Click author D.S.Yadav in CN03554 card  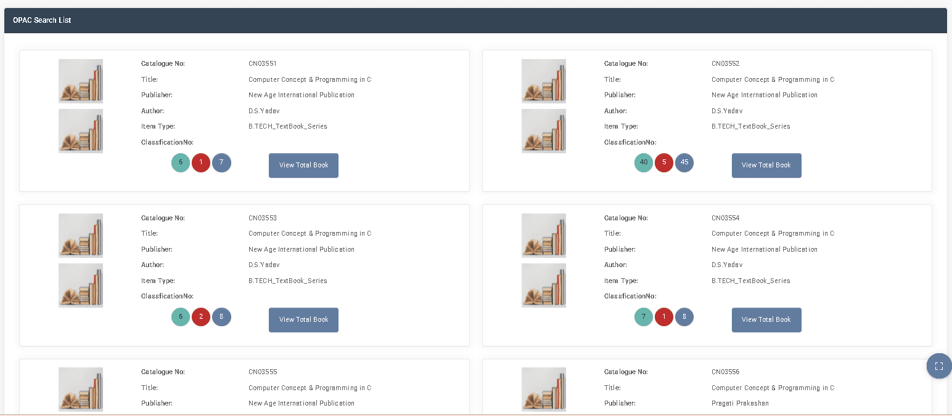727,265
